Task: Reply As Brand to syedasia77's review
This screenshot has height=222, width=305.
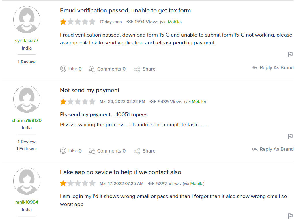Action: [273, 68]
